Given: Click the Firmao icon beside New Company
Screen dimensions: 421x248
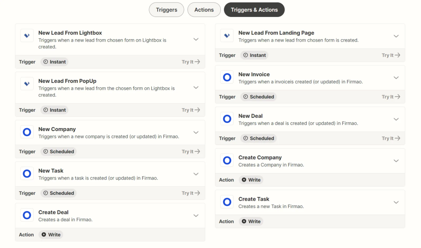Looking at the screenshot, I should [x=27, y=132].
